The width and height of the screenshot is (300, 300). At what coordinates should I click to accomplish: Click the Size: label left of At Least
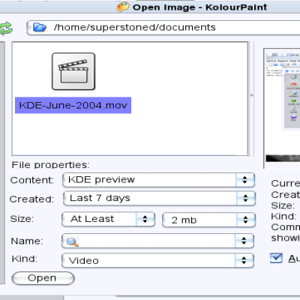coord(22,219)
